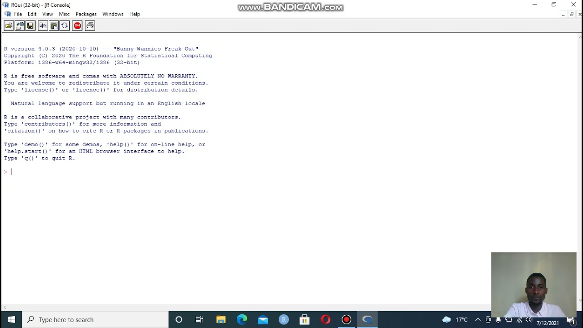The image size is (583, 328).
Task: Open the Windows menu
Action: (x=113, y=14)
